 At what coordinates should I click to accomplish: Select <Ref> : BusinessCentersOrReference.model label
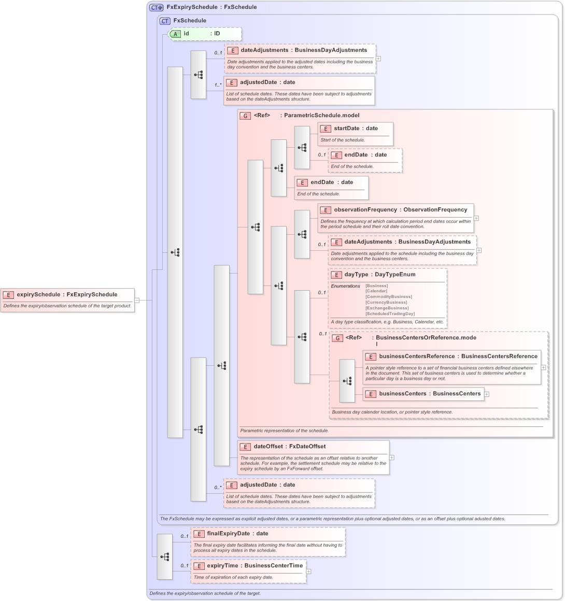pos(411,340)
